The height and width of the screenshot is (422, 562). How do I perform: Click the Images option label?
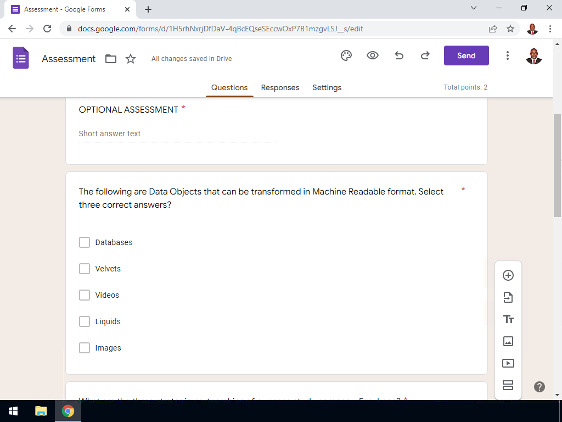[x=108, y=348]
